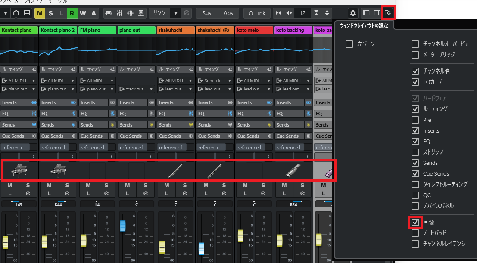Screen dimensions: 477x263
Task: Toggle the left zone display icon
Action: [x=366, y=13]
